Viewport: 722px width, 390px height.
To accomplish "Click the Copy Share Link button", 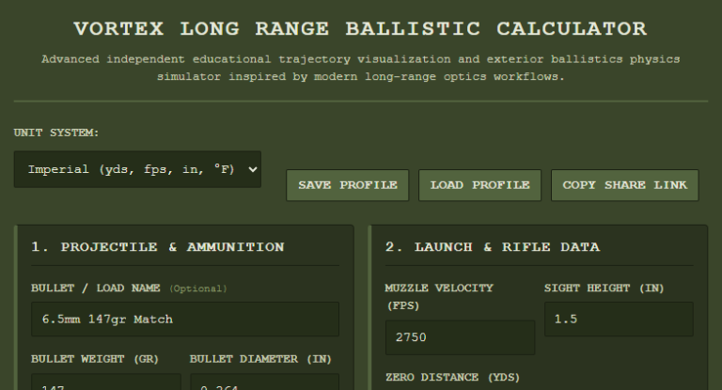I will click(x=625, y=185).
